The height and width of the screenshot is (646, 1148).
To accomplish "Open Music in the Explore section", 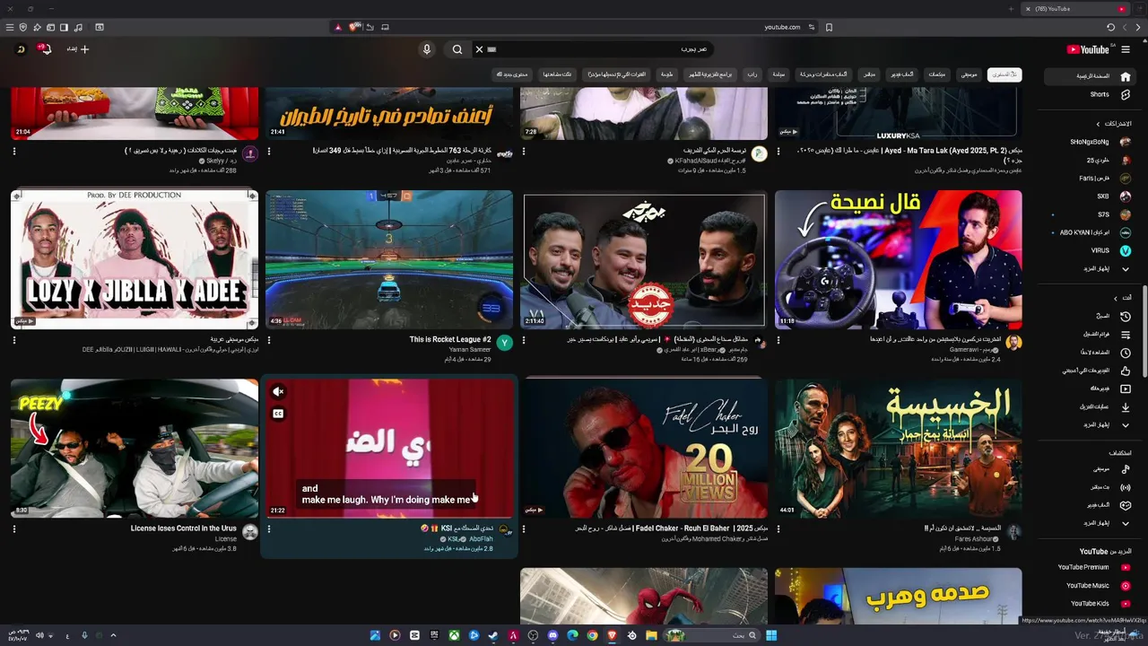I will click(1125, 469).
